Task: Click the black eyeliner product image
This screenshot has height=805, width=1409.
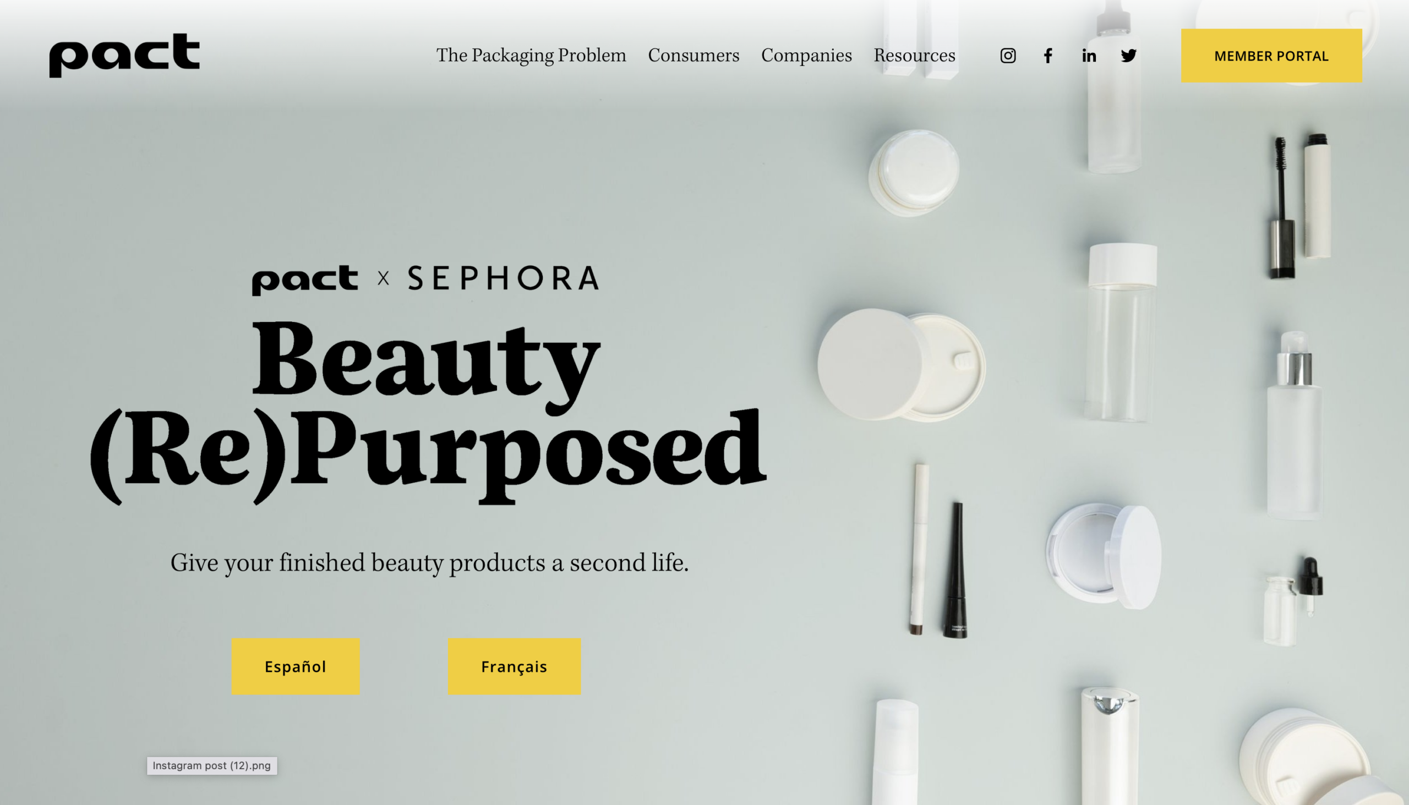Action: click(x=955, y=569)
